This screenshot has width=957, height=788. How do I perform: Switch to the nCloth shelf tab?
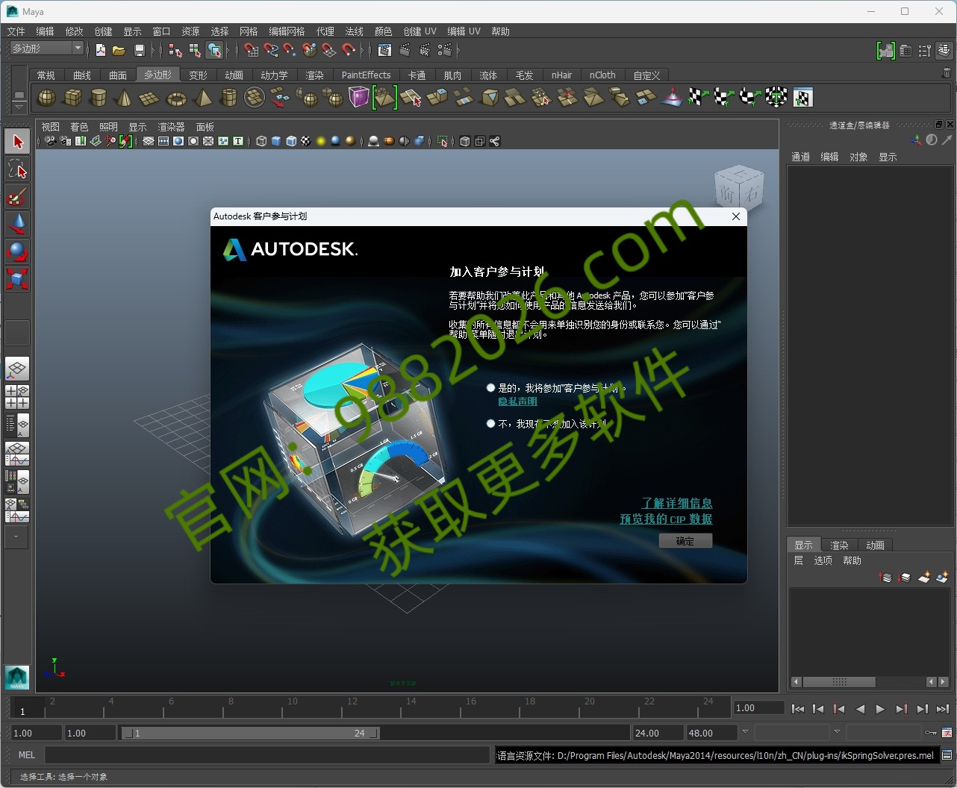[x=602, y=75]
